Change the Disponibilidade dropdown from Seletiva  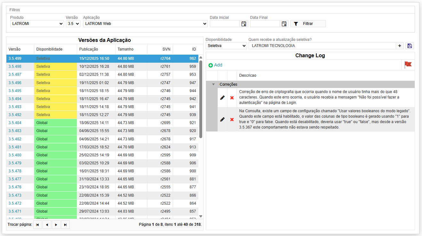226,46
